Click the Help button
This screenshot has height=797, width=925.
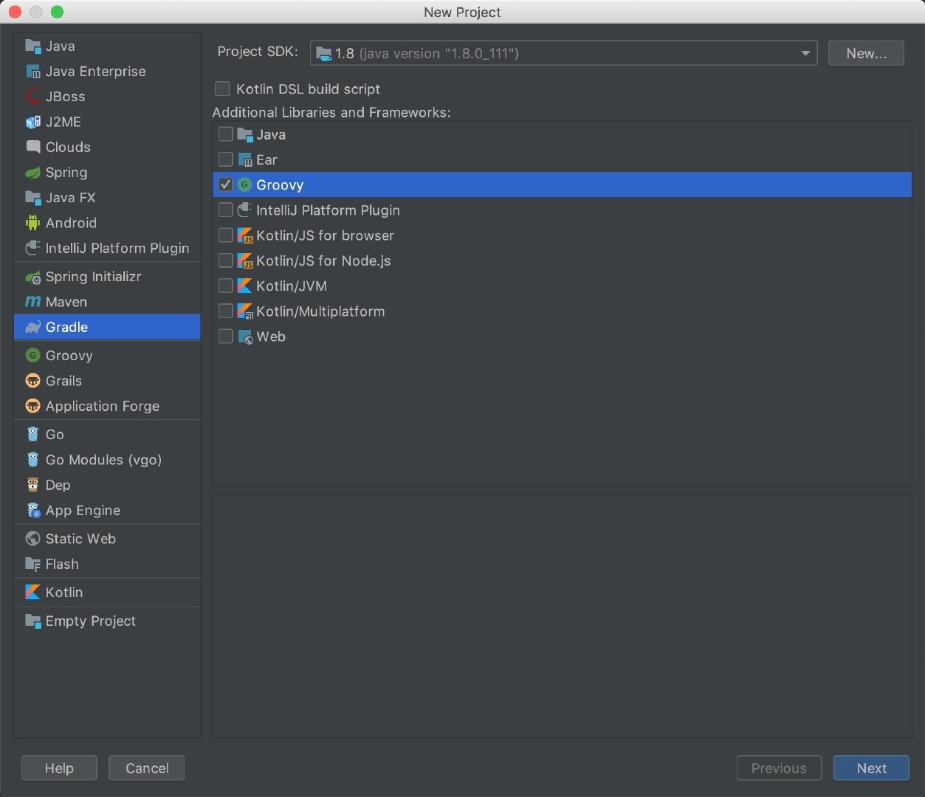pyautogui.click(x=59, y=768)
